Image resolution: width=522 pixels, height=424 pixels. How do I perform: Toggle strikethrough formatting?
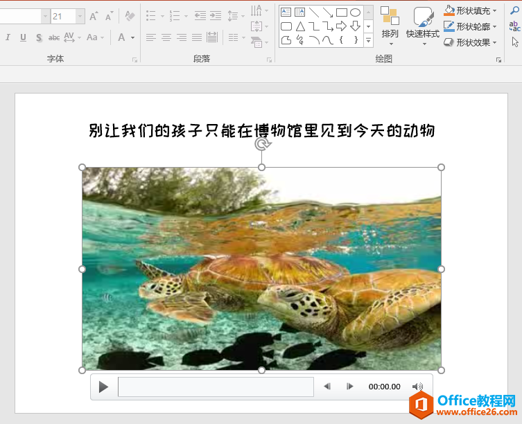pos(54,37)
